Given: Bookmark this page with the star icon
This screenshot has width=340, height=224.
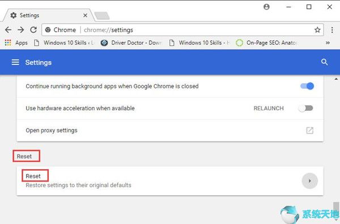Looking at the screenshot, I should 317,30.
